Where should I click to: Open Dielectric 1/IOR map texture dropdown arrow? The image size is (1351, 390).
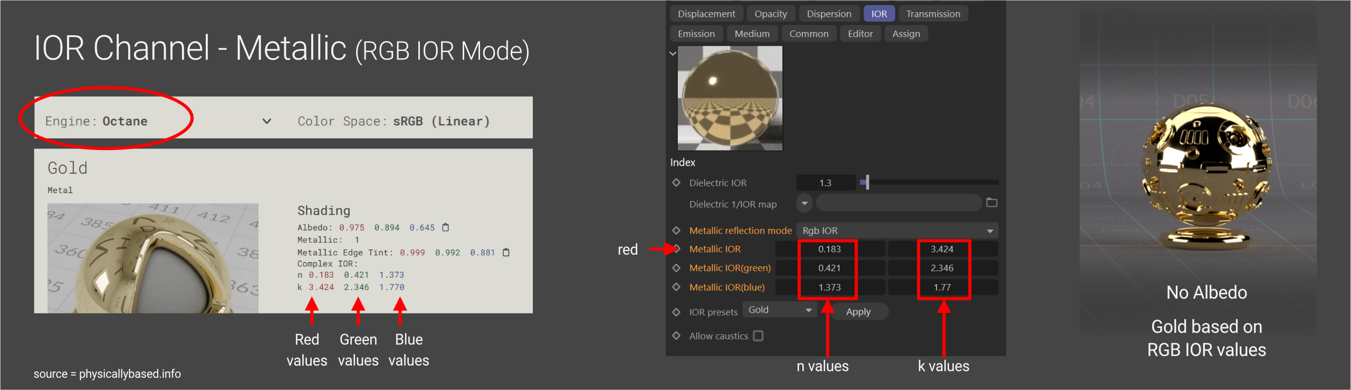tap(804, 203)
